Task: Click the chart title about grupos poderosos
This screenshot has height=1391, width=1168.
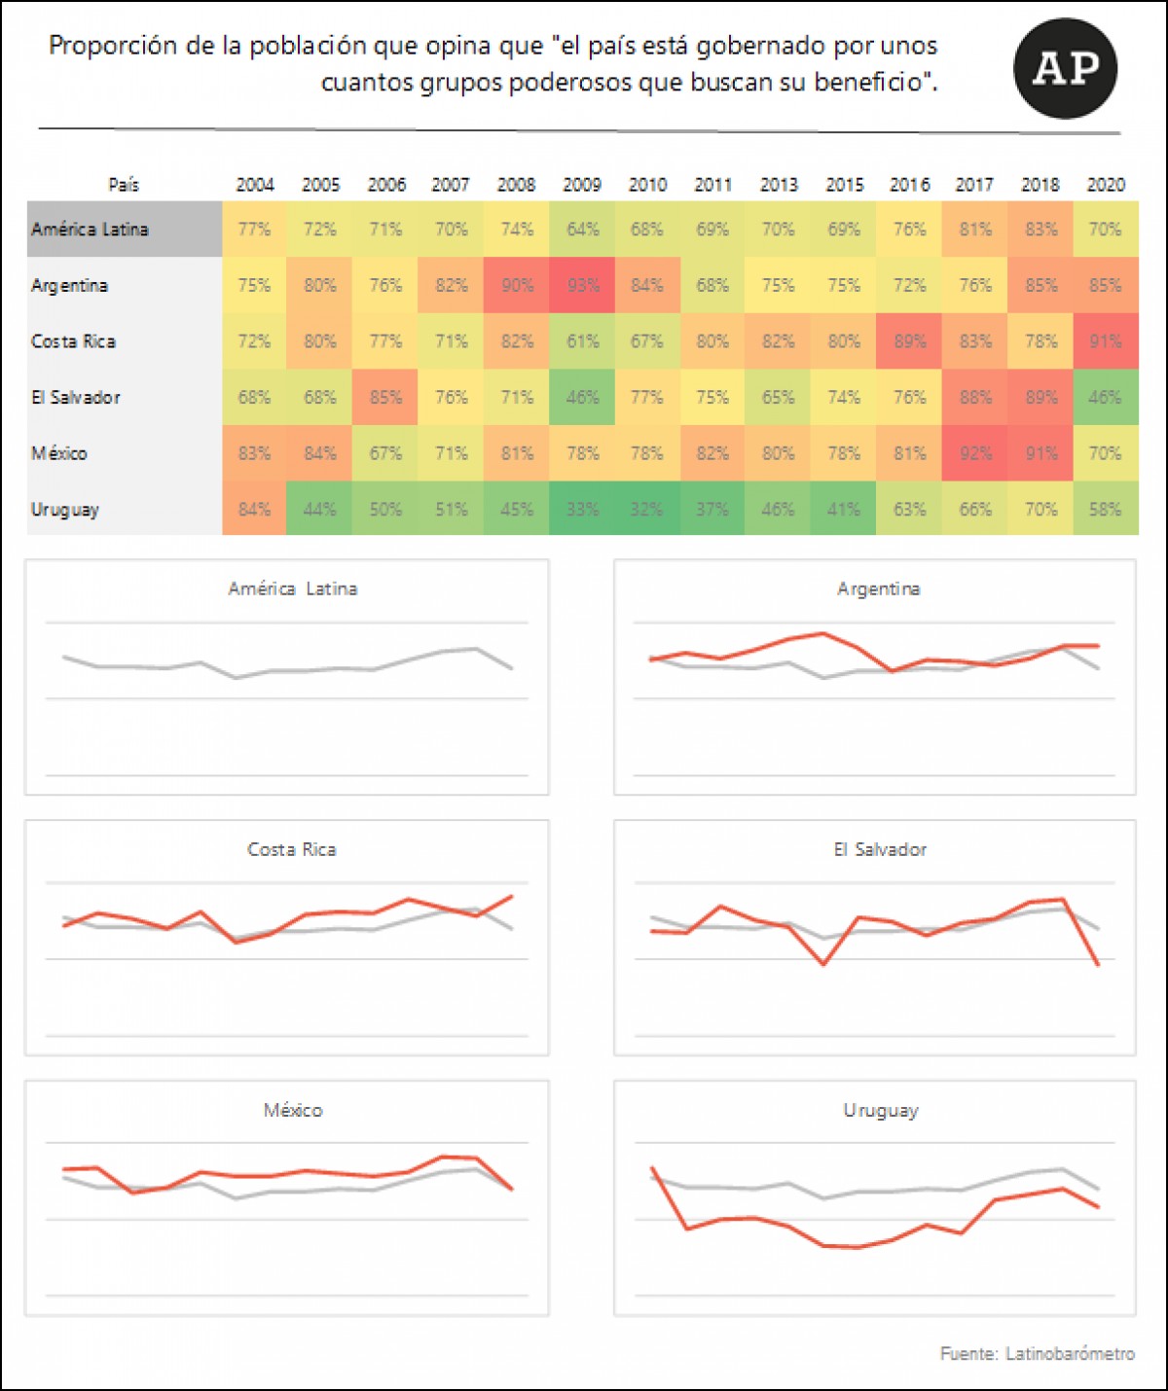Action: pos(493,63)
